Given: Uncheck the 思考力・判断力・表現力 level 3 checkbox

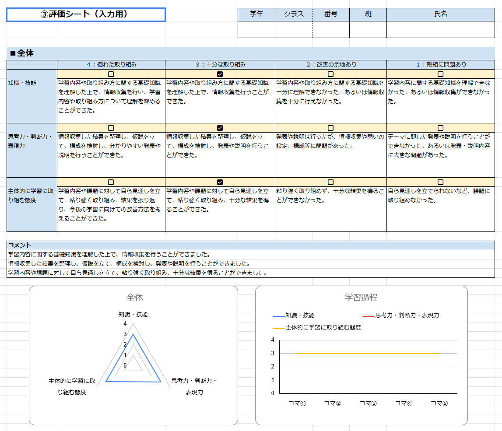Looking at the screenshot, I should tap(220, 128).
